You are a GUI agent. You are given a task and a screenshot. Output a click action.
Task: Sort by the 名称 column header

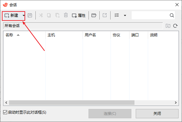coord(24,35)
